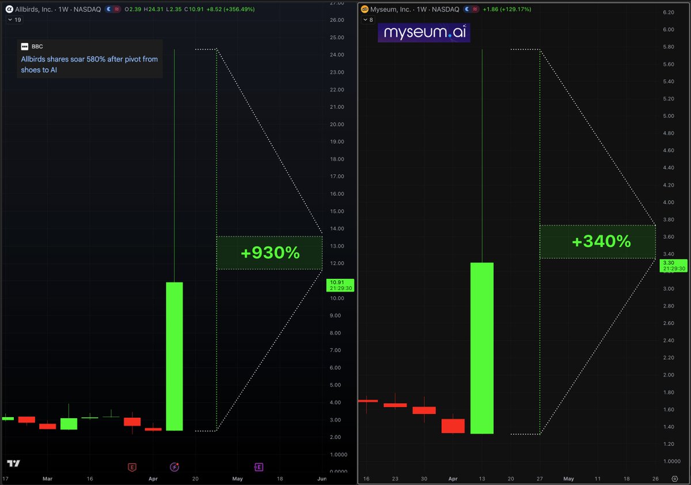
Task: Click the H24.31 high value in header
Action: click(x=153, y=10)
